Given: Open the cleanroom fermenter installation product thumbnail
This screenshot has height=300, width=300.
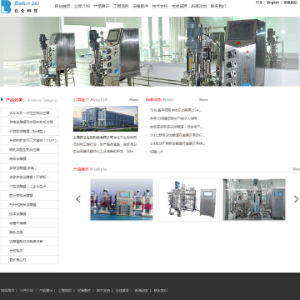Looking at the screenshot, I should click(x=254, y=200).
